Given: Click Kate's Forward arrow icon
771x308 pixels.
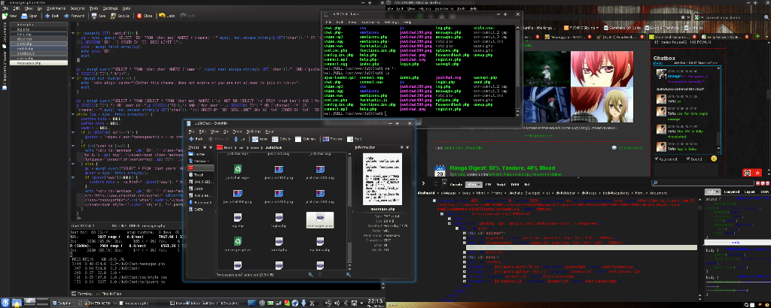Looking at the screenshot, I should [66, 16].
